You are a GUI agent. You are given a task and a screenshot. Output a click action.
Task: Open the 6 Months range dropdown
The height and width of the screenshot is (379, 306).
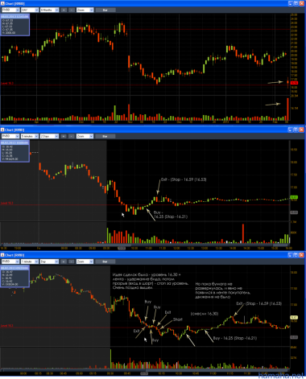(49, 10)
